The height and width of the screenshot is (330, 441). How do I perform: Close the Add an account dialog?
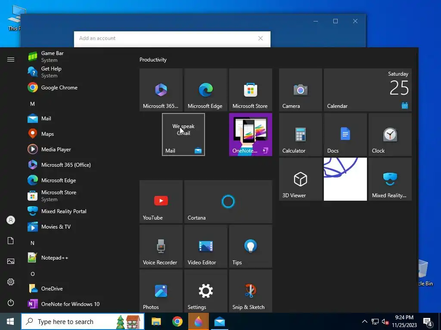pyautogui.click(x=261, y=38)
